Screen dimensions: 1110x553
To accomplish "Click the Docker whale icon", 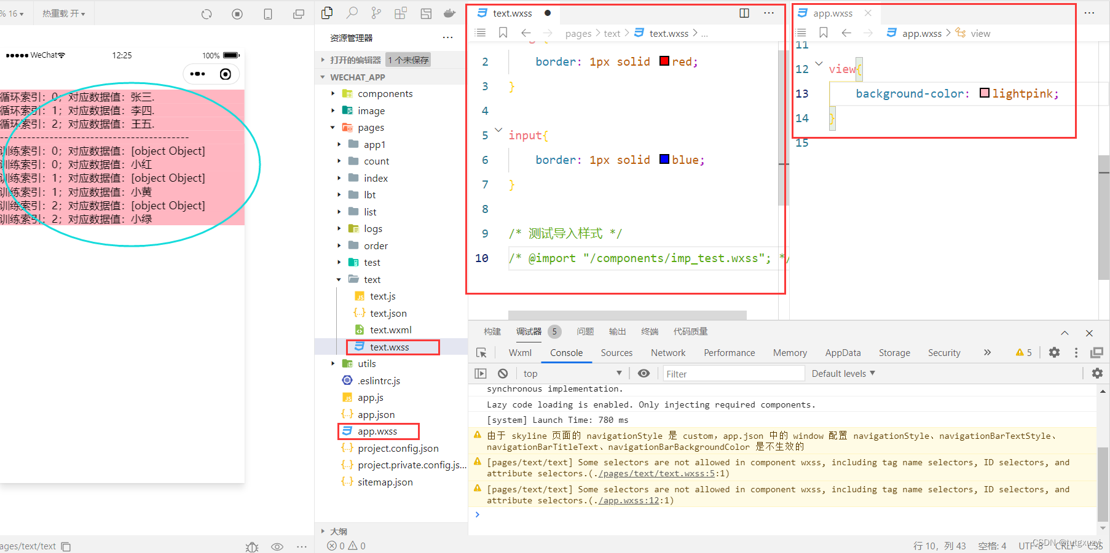I will click(x=450, y=13).
